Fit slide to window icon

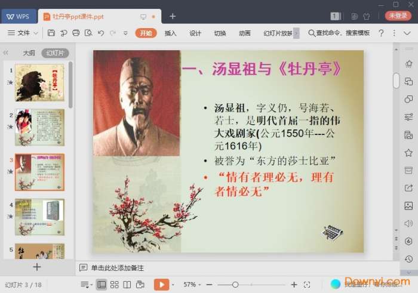click(x=307, y=285)
